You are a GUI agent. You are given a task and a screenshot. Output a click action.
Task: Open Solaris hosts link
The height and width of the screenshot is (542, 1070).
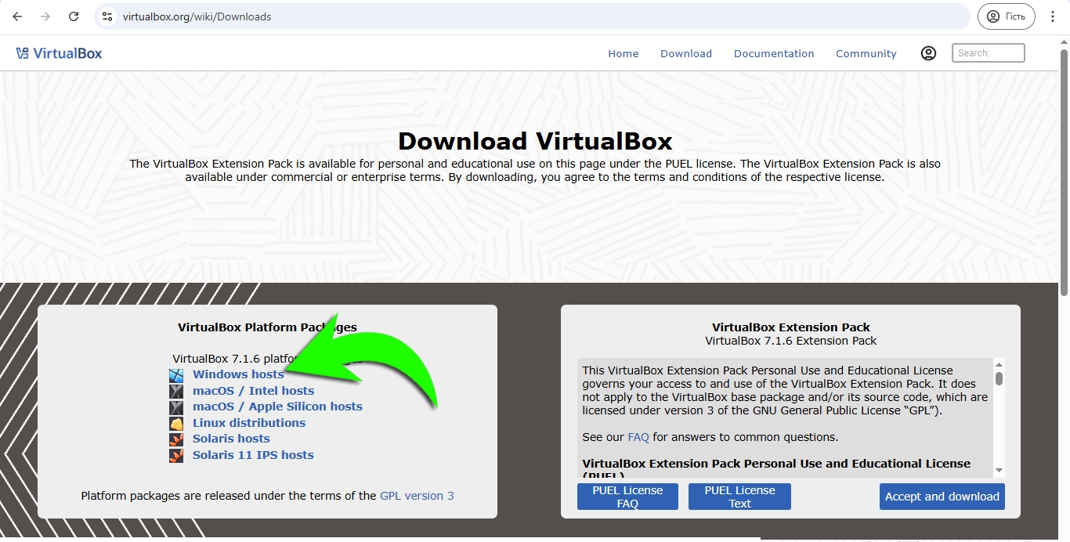point(231,439)
